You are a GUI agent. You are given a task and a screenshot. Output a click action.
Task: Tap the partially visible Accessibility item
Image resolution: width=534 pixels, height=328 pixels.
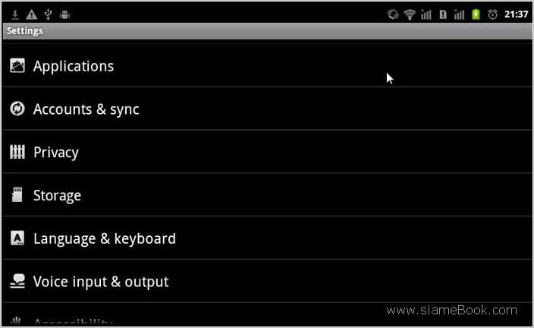[x=267, y=315]
